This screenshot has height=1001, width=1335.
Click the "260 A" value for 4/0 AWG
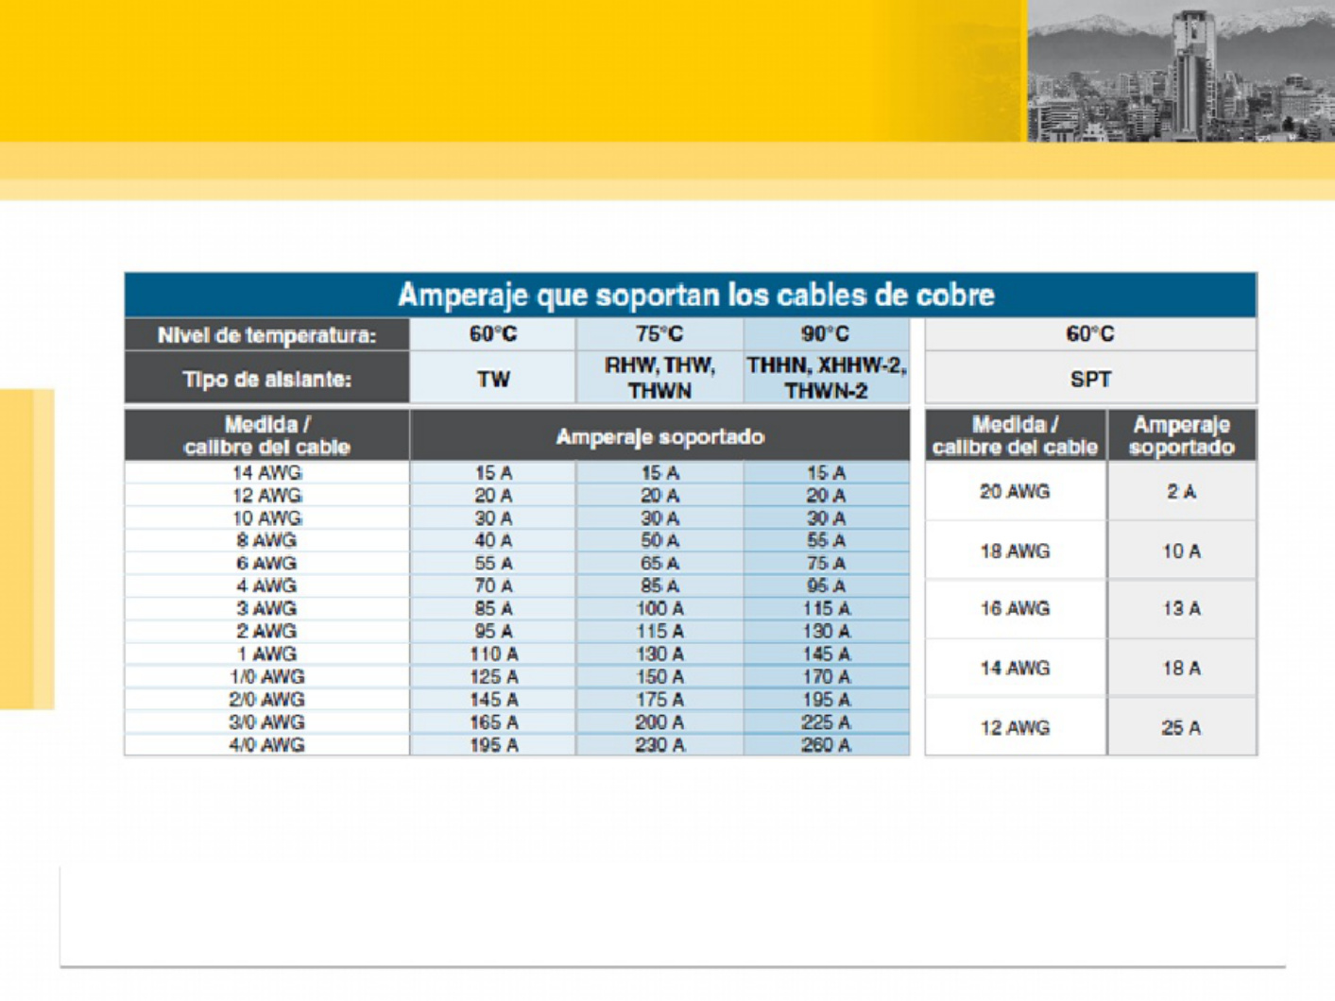826,745
